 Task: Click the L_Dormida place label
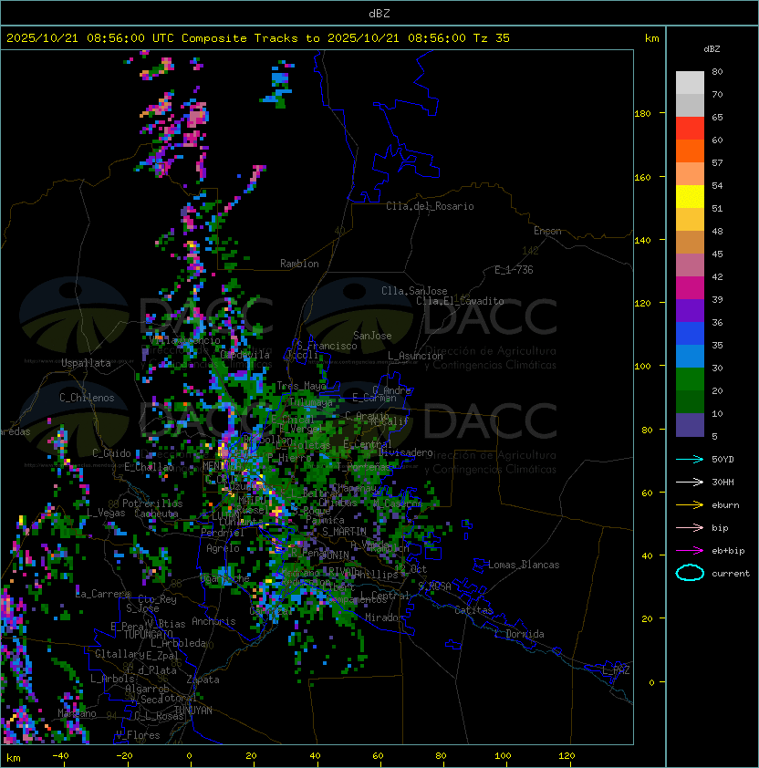[x=519, y=634]
